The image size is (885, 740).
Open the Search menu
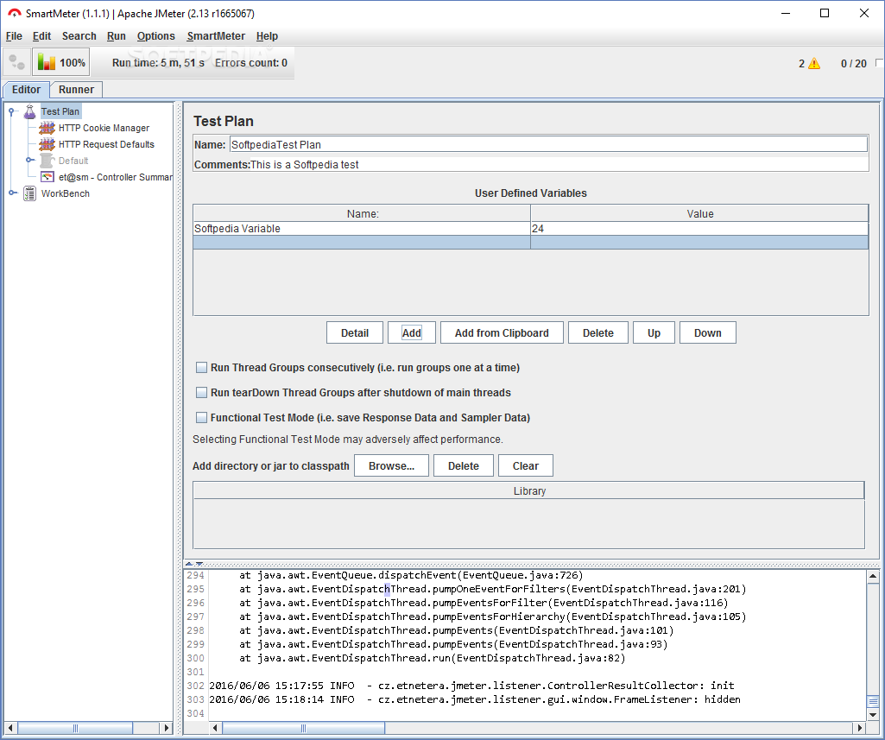coord(79,36)
